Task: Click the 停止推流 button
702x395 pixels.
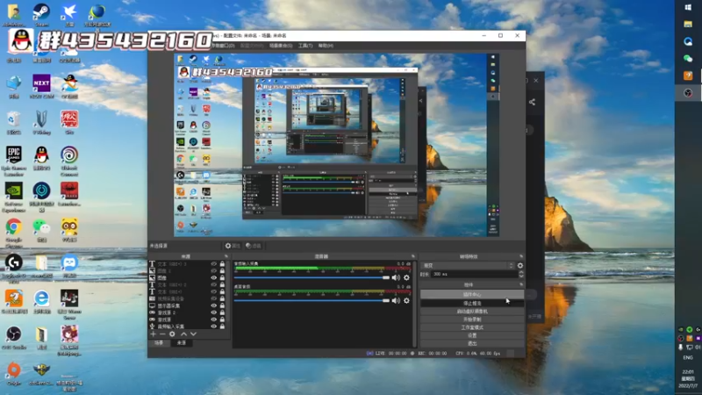Action: click(472, 303)
